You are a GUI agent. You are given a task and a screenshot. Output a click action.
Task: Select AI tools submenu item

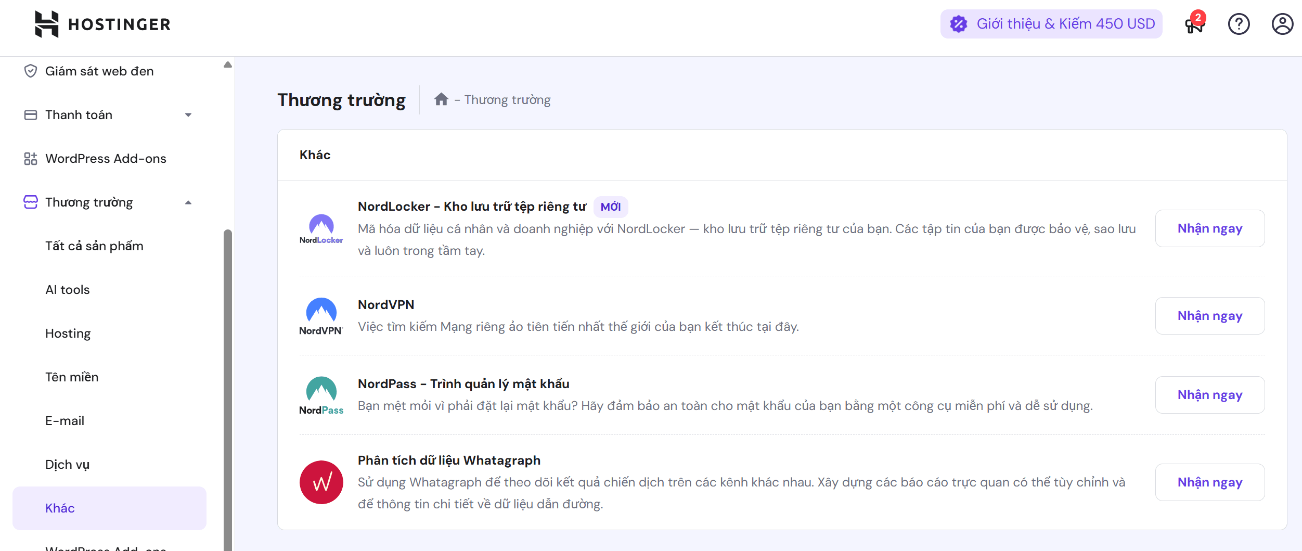coord(68,289)
